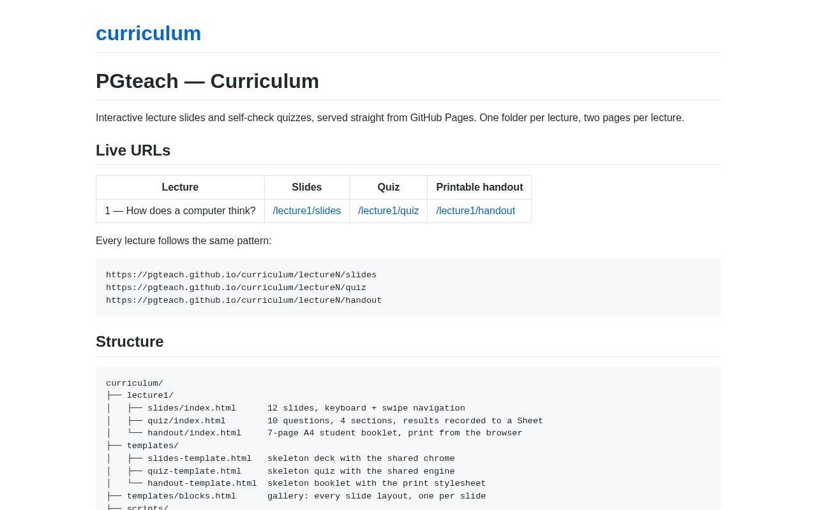
Task: Click the 'templates/' folder tree line
Action: [x=153, y=446]
